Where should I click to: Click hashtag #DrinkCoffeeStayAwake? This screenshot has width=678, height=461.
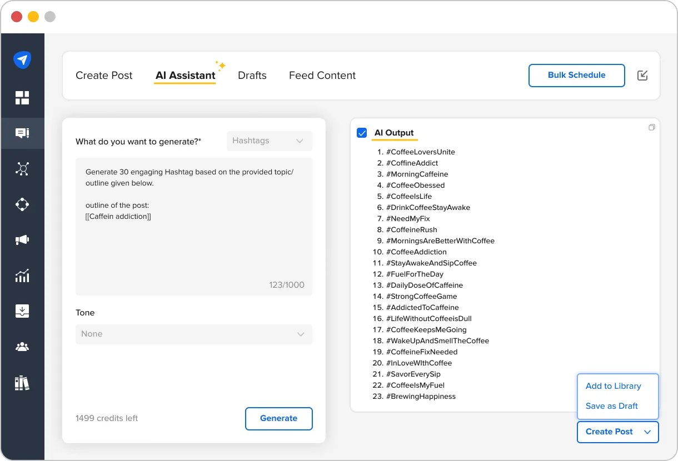(x=428, y=208)
